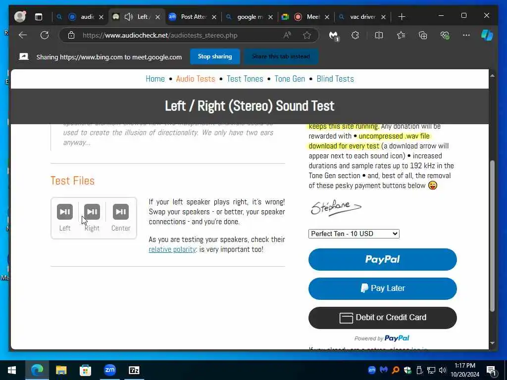Open File Explorer from taskbar

(61, 370)
